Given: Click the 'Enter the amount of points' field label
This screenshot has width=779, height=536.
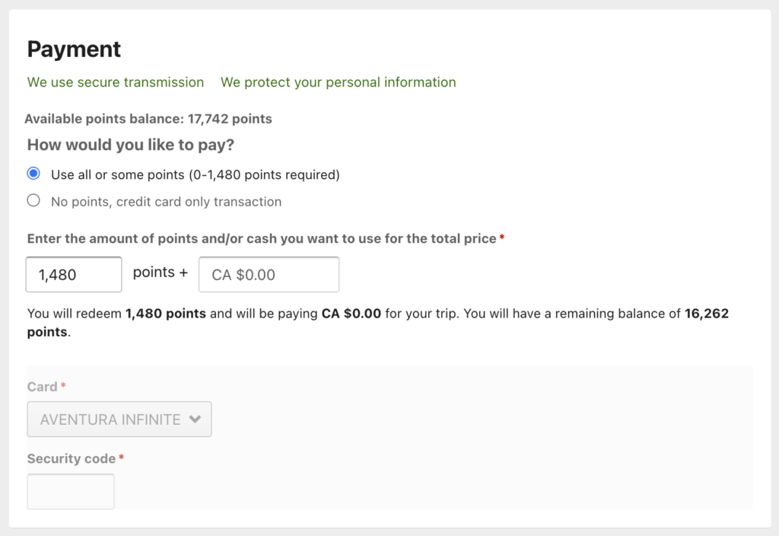Looking at the screenshot, I should click(262, 238).
